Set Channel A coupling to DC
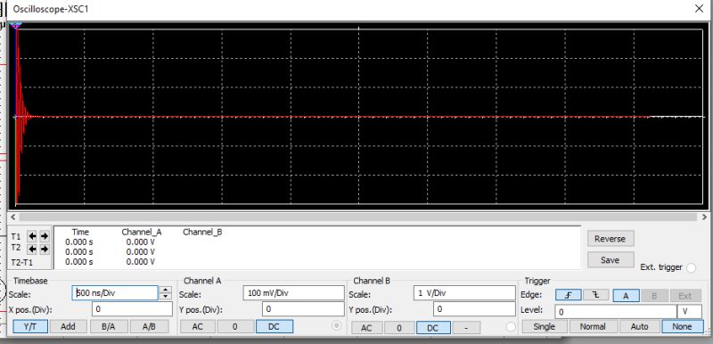This screenshot has height=344, width=713. (275, 326)
